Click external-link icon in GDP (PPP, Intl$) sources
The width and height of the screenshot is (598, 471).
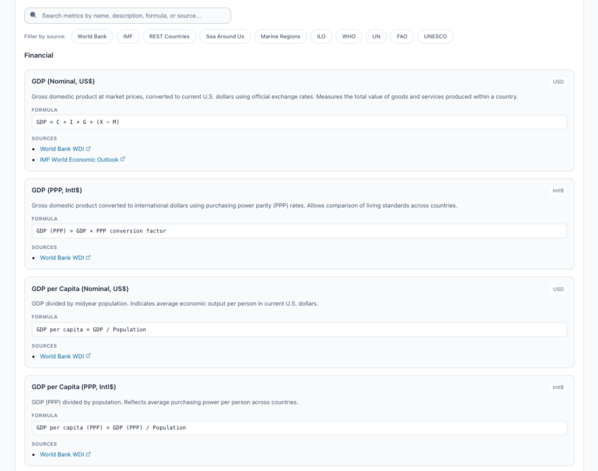point(88,258)
